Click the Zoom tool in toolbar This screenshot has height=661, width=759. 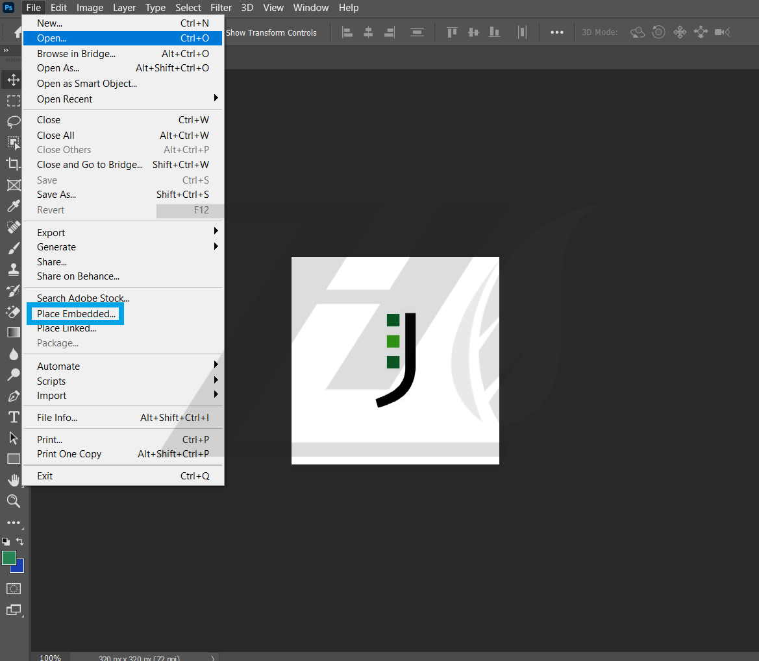pos(13,501)
